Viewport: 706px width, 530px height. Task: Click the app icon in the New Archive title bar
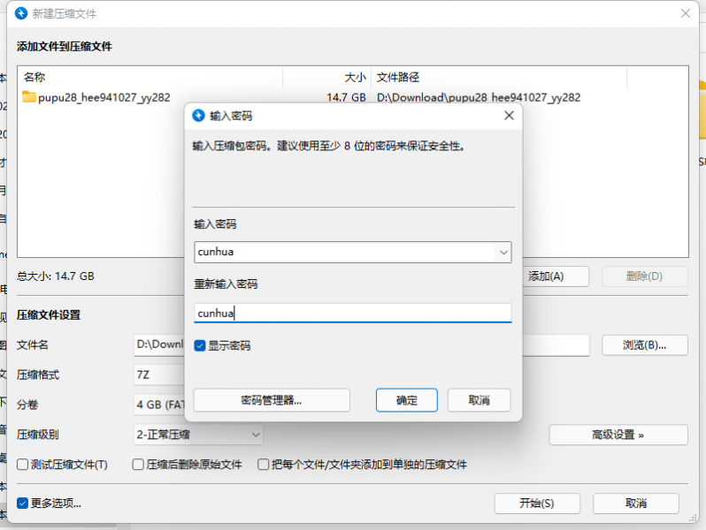(x=21, y=13)
